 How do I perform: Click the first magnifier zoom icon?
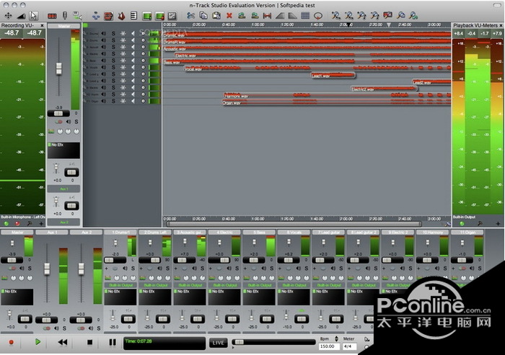tap(336, 15)
